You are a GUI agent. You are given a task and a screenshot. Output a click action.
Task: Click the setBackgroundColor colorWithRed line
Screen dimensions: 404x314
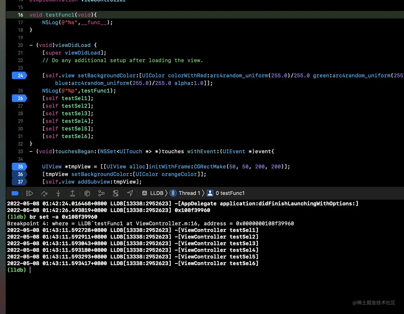pyautogui.click(x=223, y=79)
